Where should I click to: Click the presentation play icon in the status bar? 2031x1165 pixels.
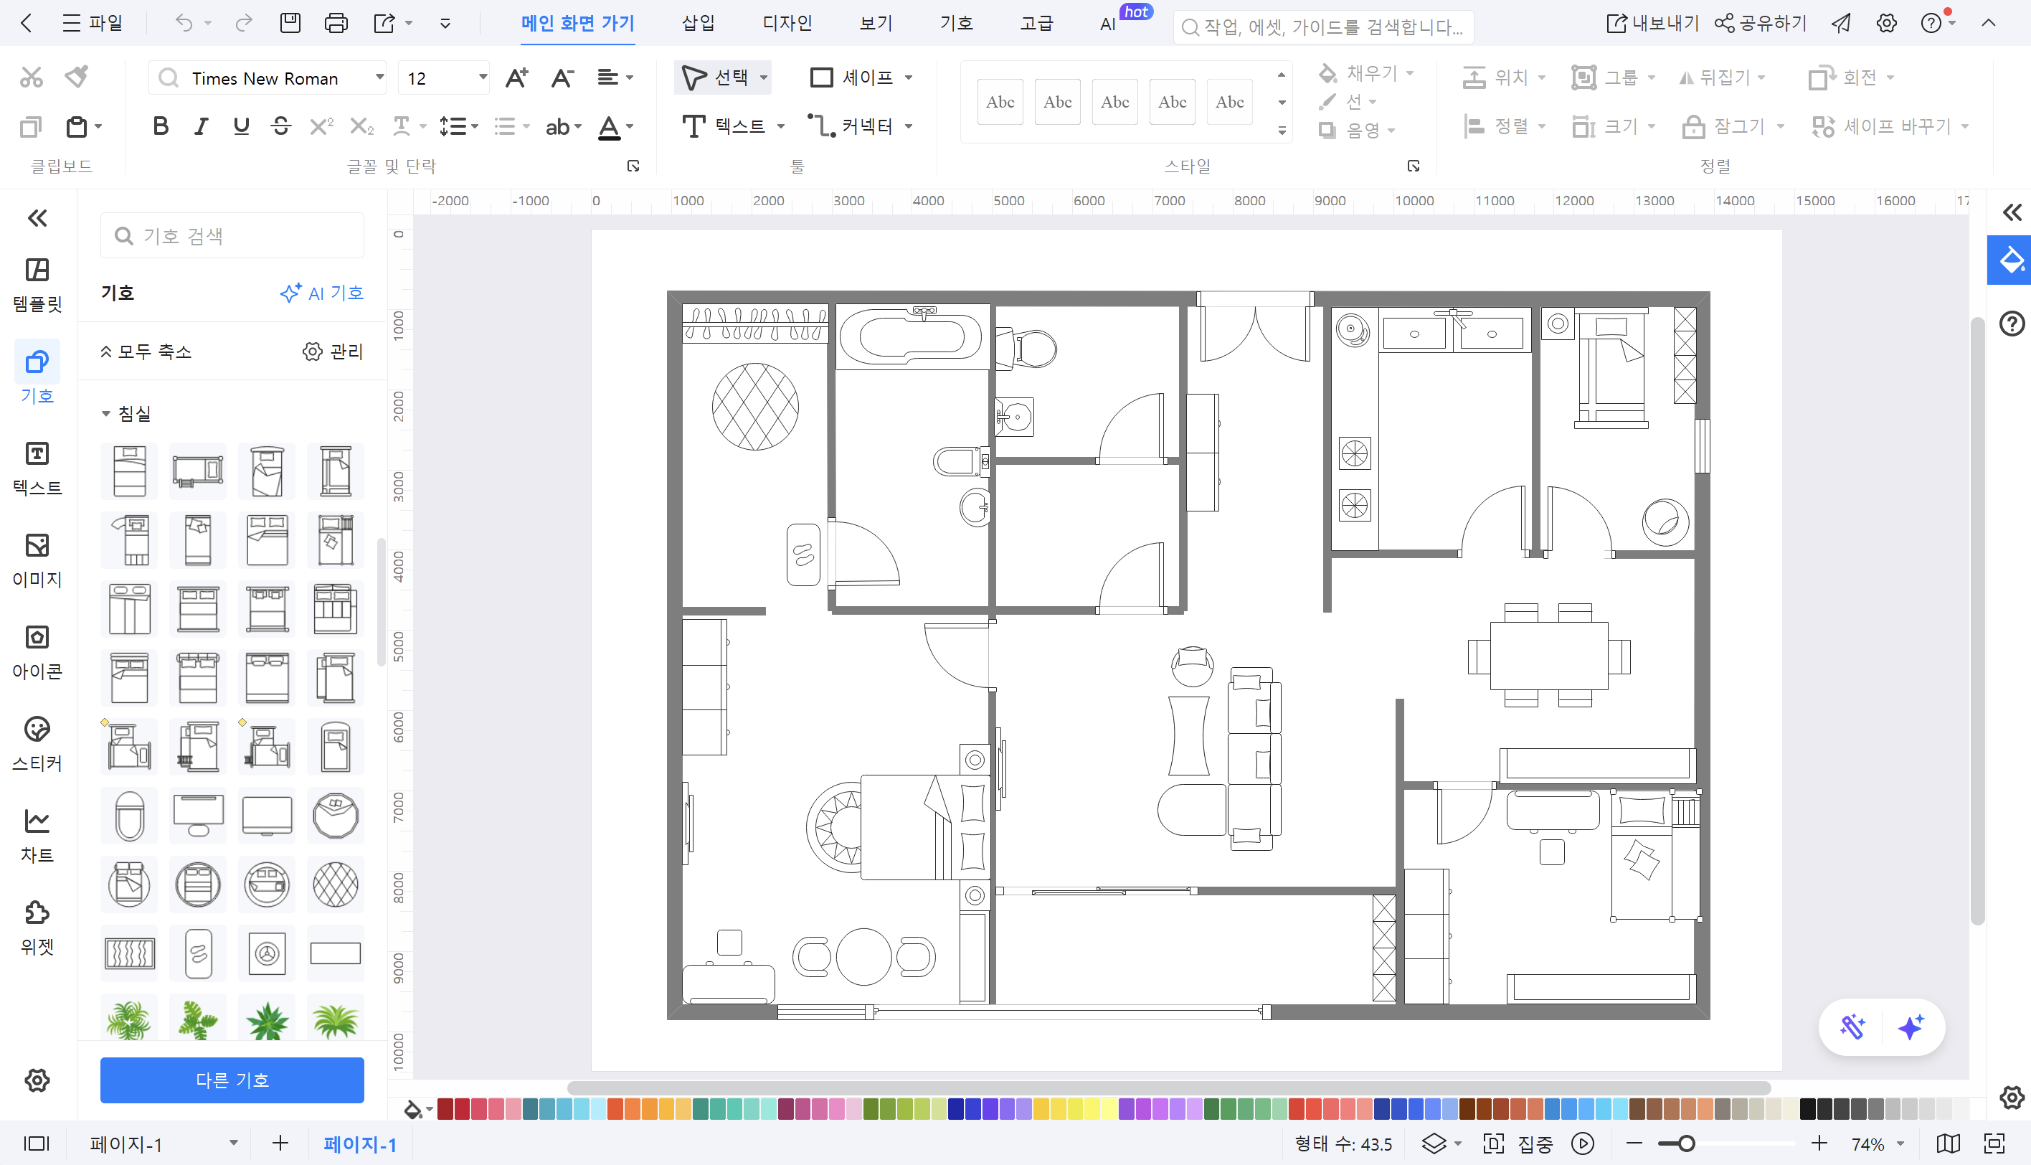click(1582, 1143)
